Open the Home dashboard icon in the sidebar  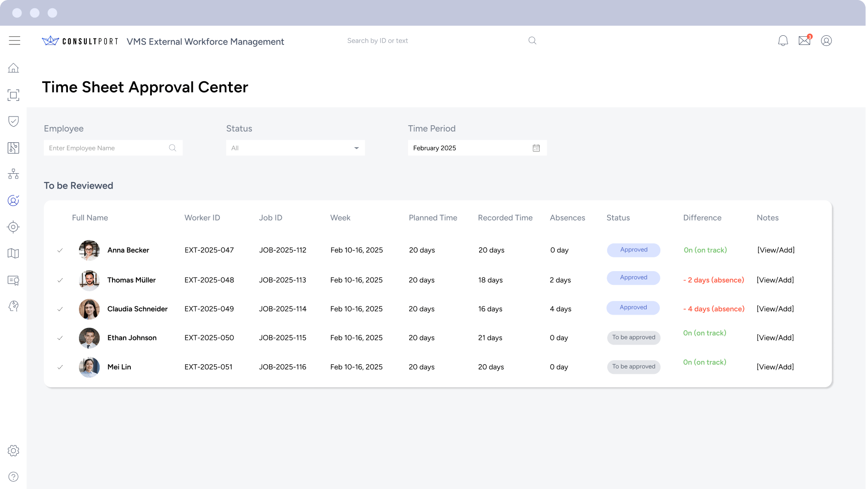(14, 67)
